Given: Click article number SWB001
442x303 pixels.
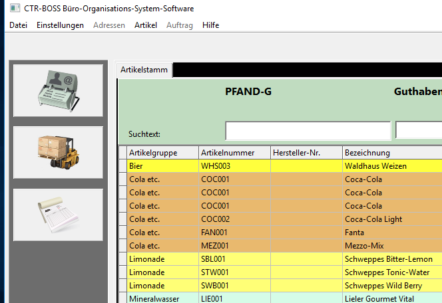Looking at the screenshot, I should coord(234,286).
